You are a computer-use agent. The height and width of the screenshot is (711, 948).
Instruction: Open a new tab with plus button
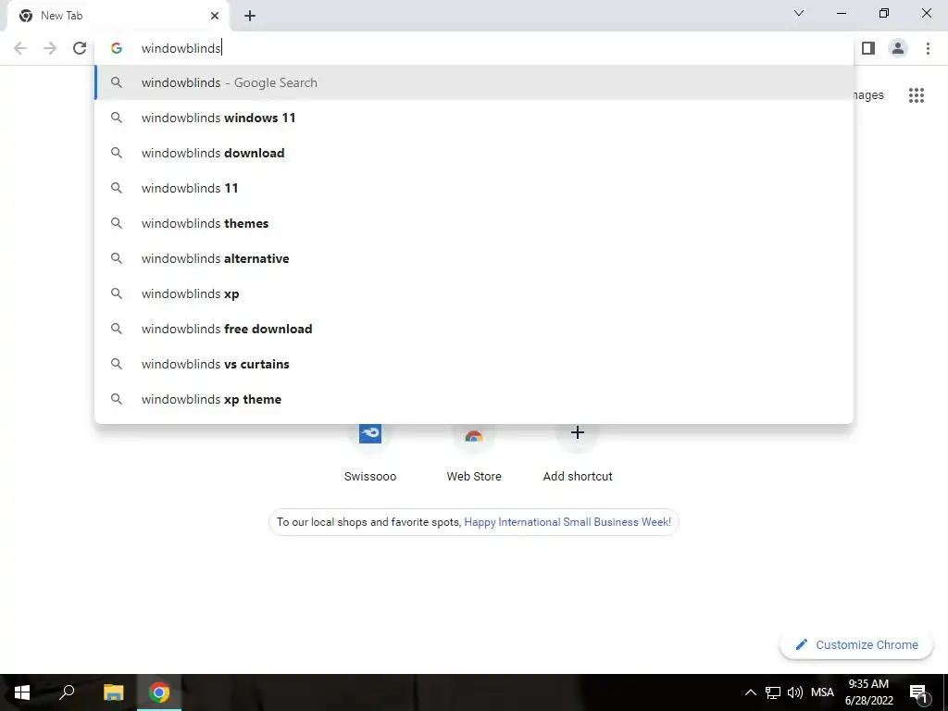[x=250, y=16]
